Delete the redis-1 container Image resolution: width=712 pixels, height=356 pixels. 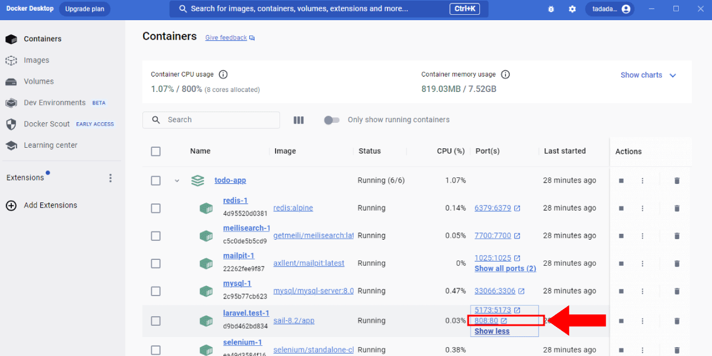click(x=677, y=208)
